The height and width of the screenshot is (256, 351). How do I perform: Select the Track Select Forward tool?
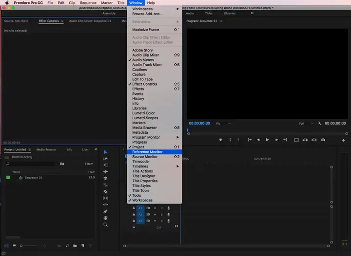[105, 158]
